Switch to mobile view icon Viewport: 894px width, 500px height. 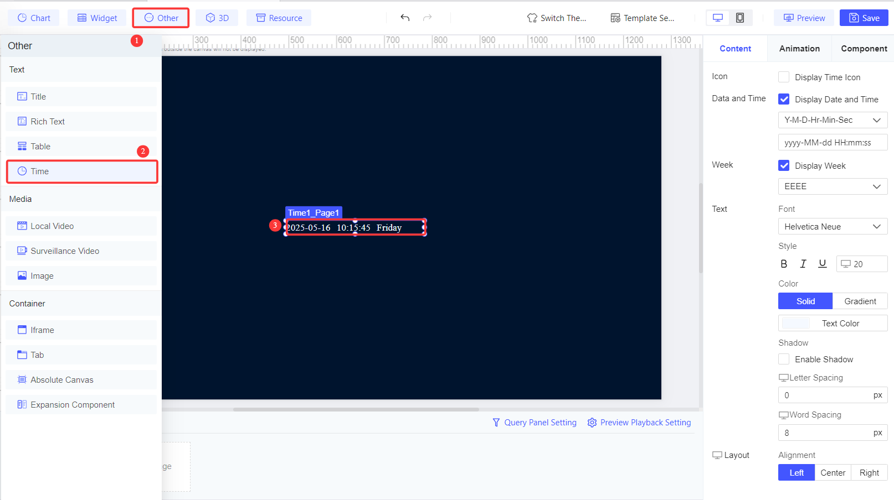(740, 18)
